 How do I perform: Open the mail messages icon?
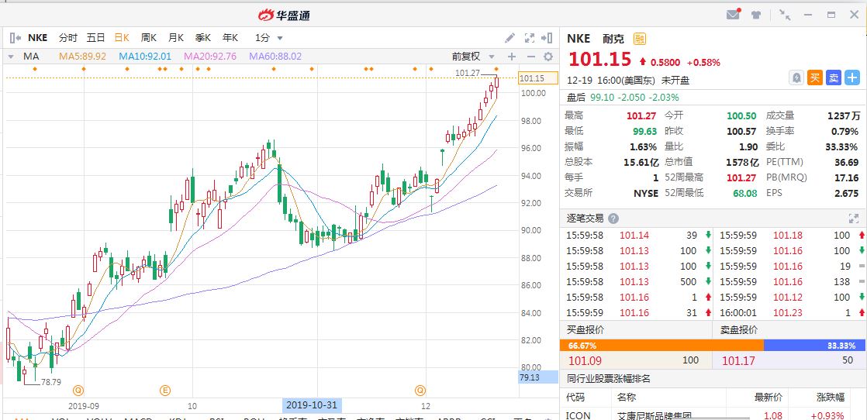point(733,15)
